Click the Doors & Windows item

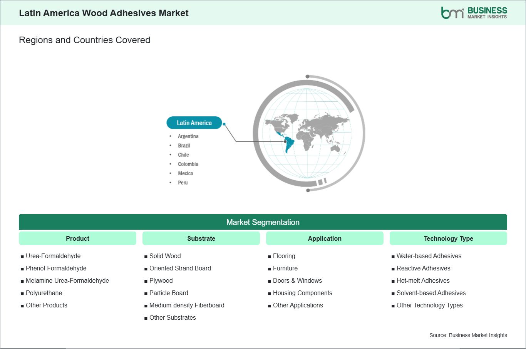(x=297, y=280)
